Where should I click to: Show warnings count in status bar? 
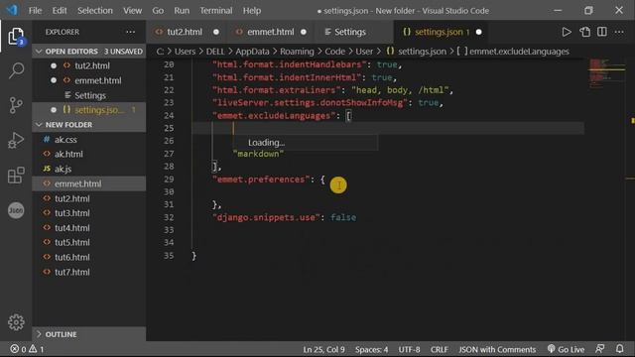[37, 349]
